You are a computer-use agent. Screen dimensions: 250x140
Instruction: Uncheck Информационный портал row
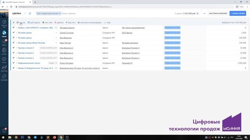click(x=14, y=63)
